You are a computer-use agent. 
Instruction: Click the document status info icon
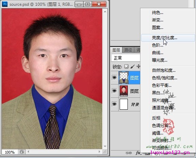pyautogui.click(x=22, y=152)
